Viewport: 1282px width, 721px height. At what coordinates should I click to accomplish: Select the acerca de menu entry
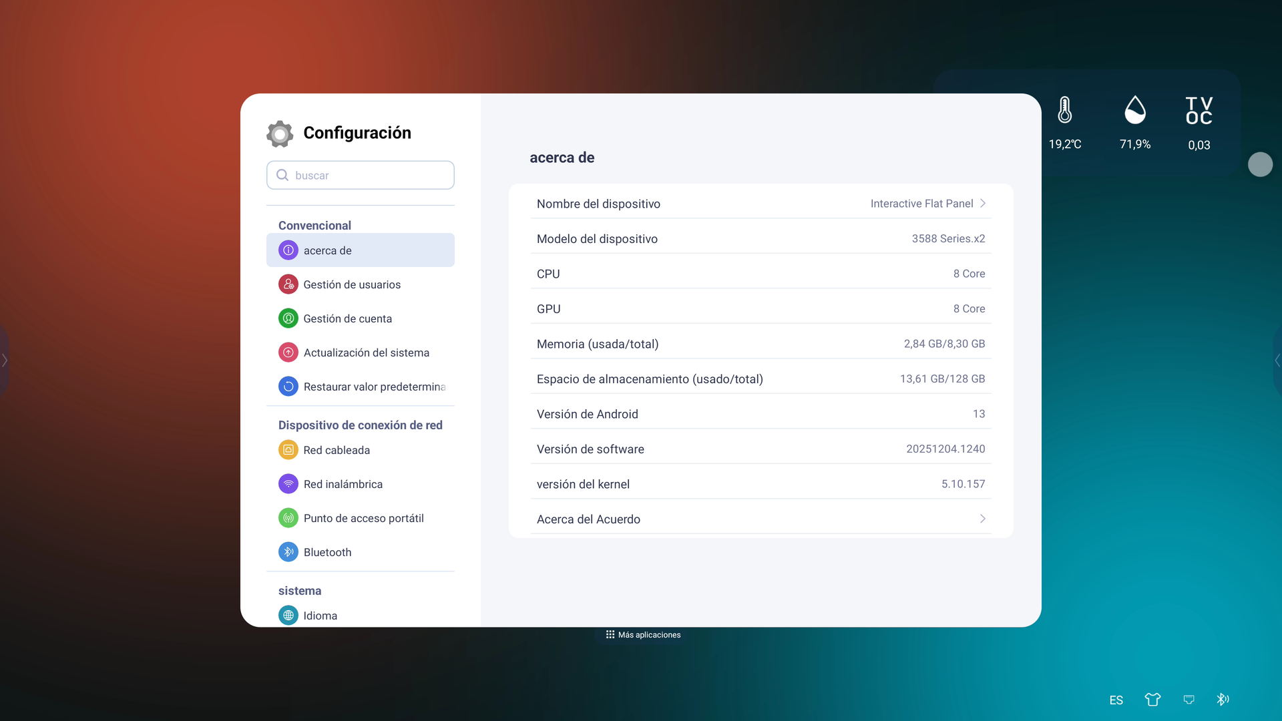click(361, 250)
